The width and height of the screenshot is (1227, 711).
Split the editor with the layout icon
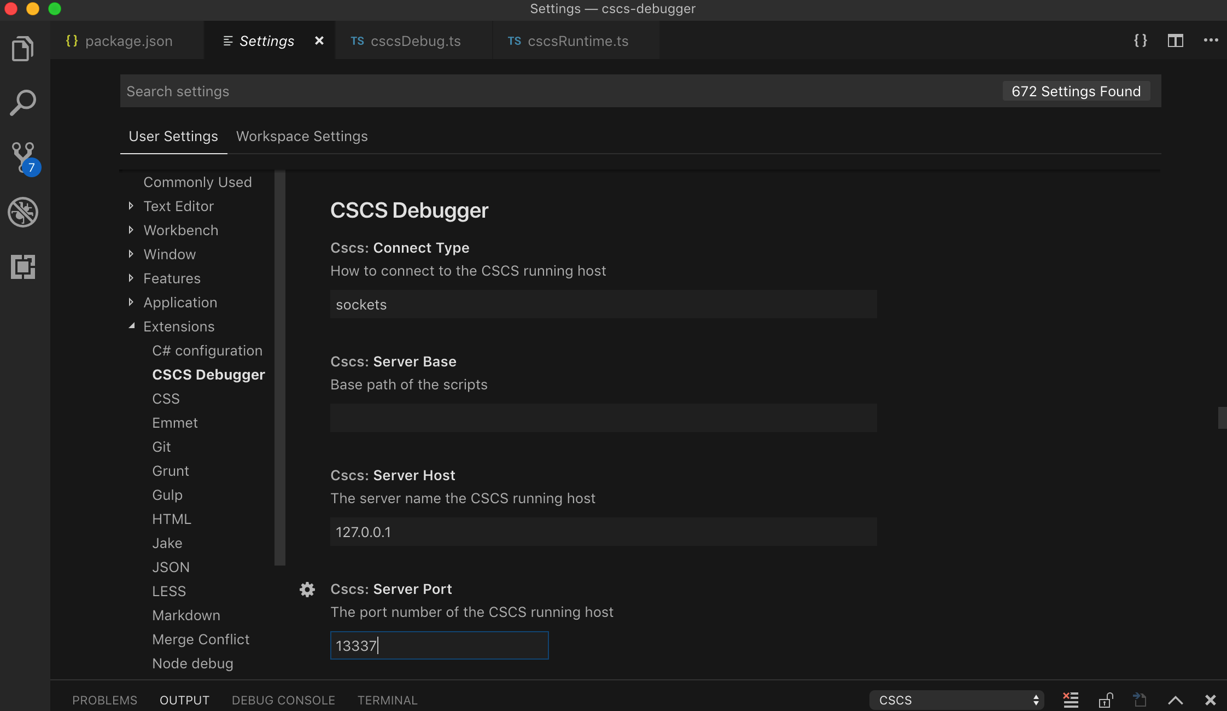[1175, 40]
